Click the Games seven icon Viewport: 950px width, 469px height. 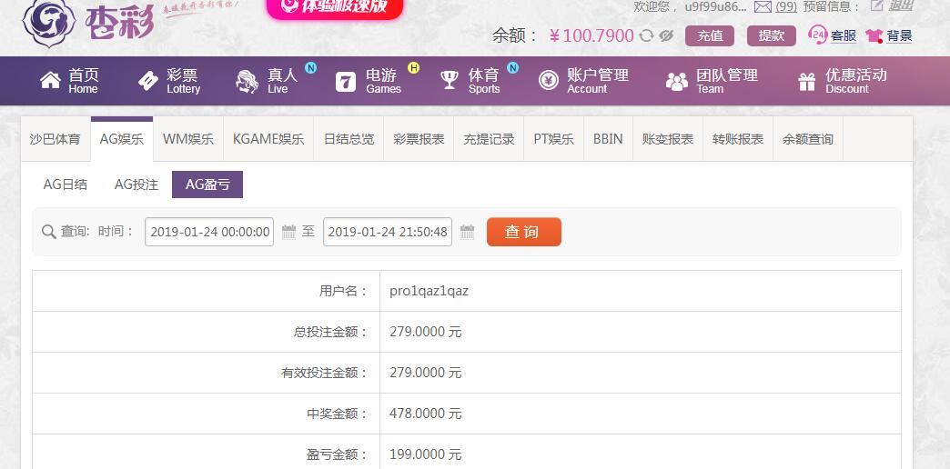pos(346,81)
